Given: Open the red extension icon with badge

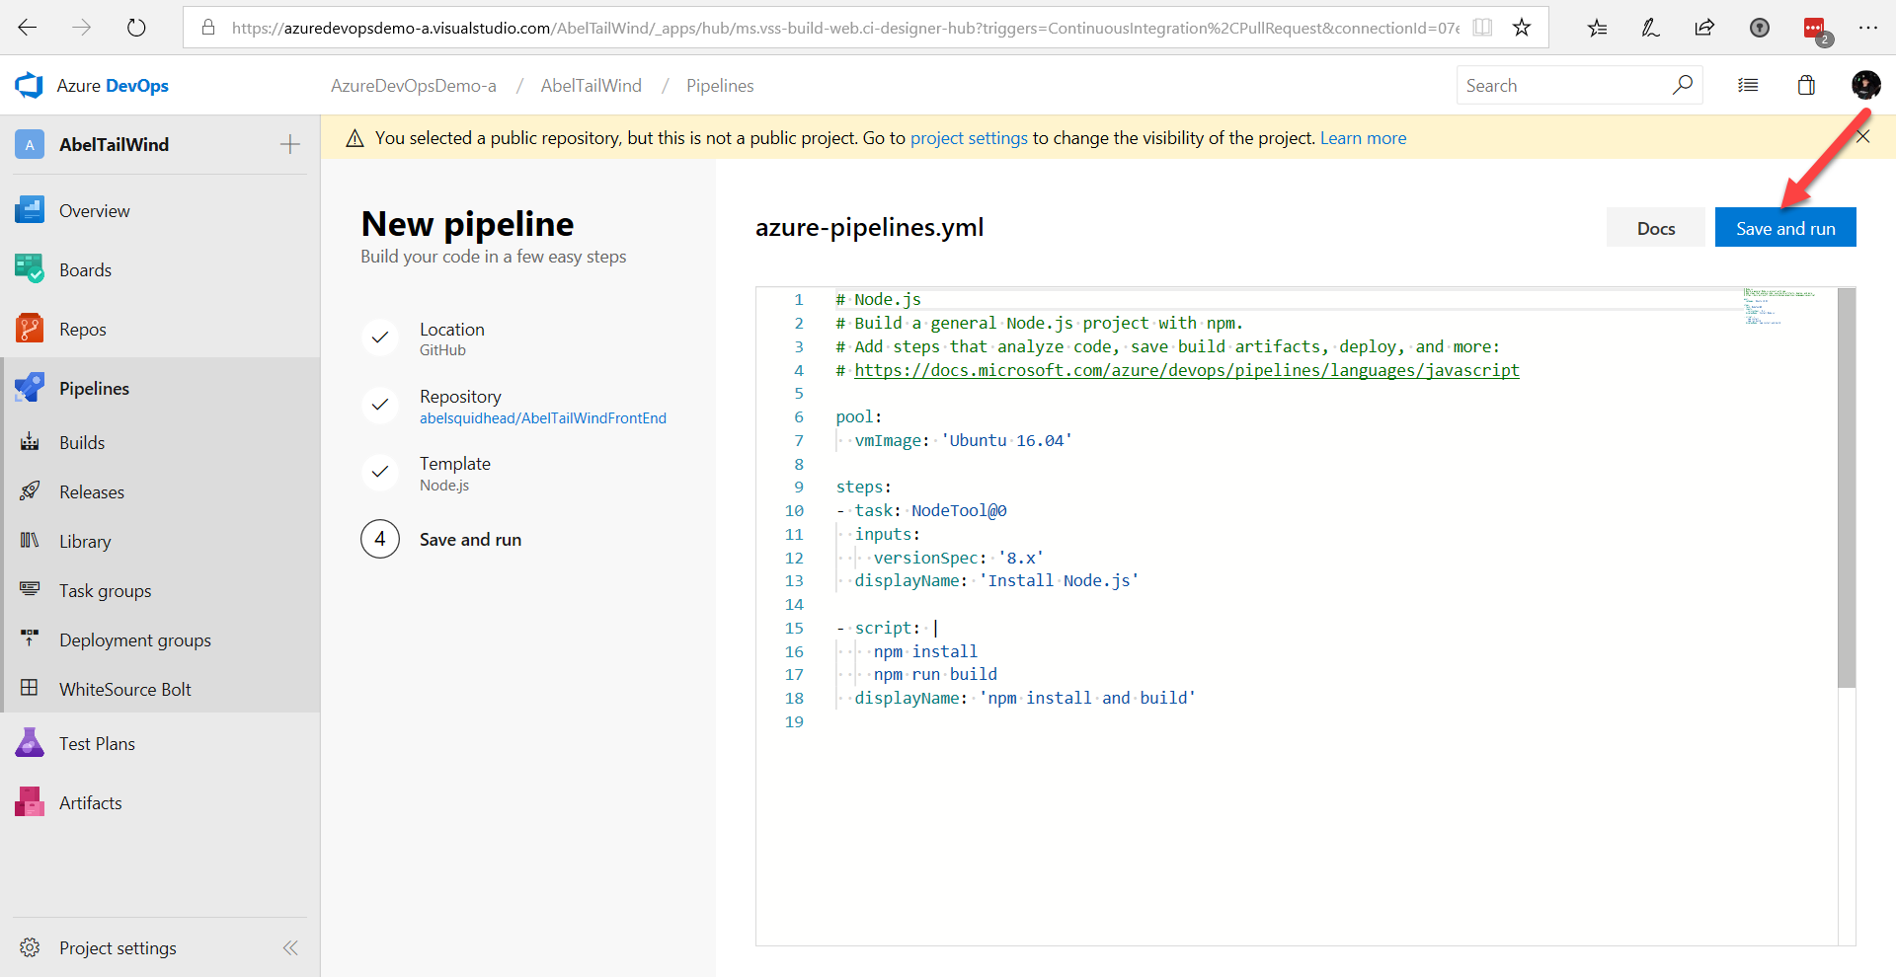Looking at the screenshot, I should 1815,30.
